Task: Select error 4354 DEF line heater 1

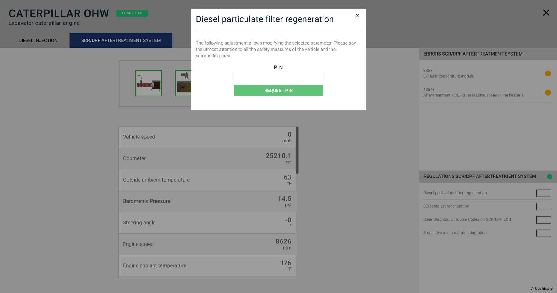Action: point(488,92)
